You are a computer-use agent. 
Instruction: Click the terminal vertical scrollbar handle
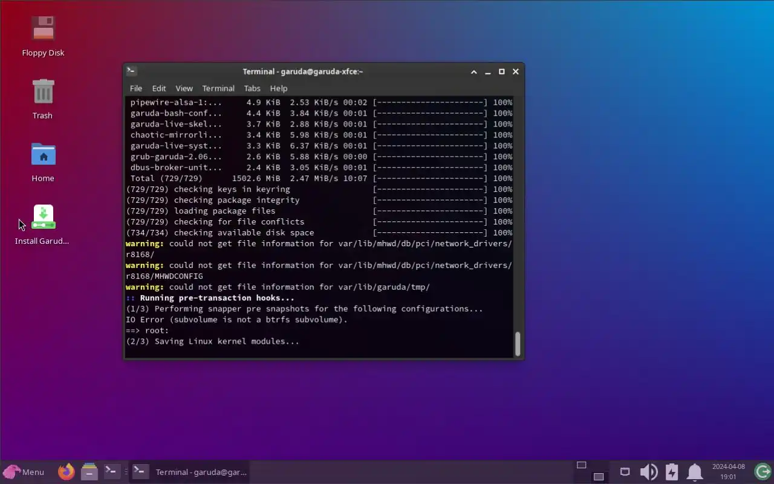coord(518,344)
